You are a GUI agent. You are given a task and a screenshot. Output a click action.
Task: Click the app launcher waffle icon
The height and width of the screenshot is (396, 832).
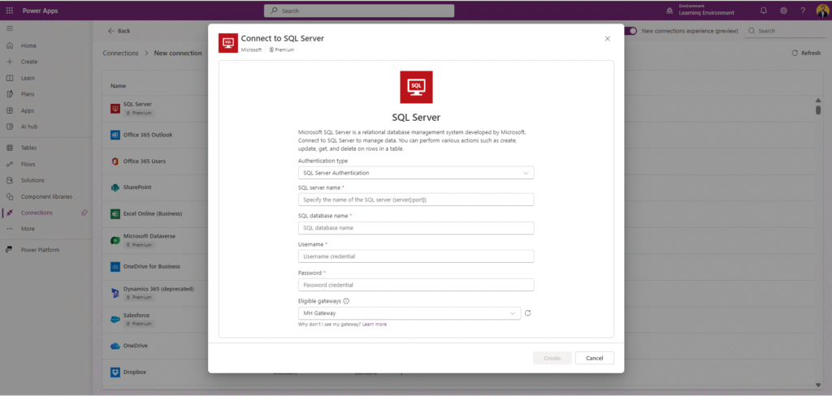(10, 11)
